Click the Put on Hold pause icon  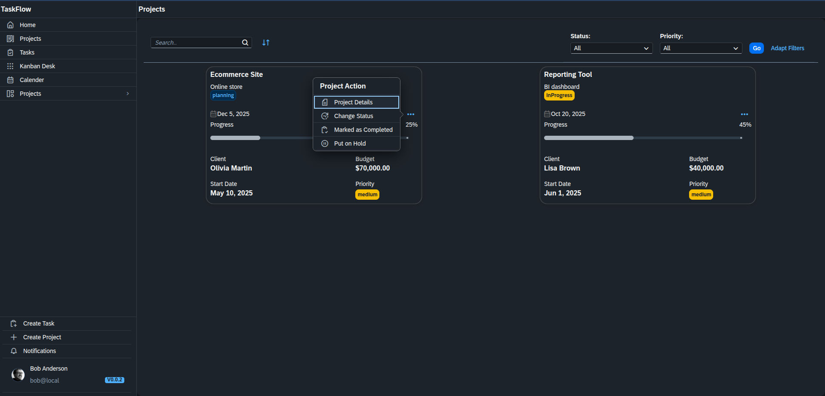pyautogui.click(x=325, y=143)
